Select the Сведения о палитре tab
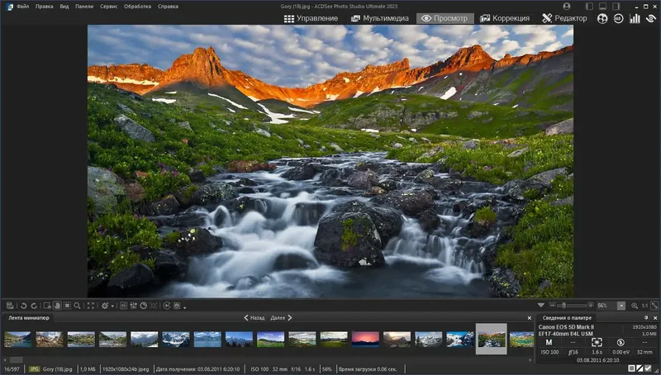Image resolution: width=661 pixels, height=375 pixels. [567, 318]
